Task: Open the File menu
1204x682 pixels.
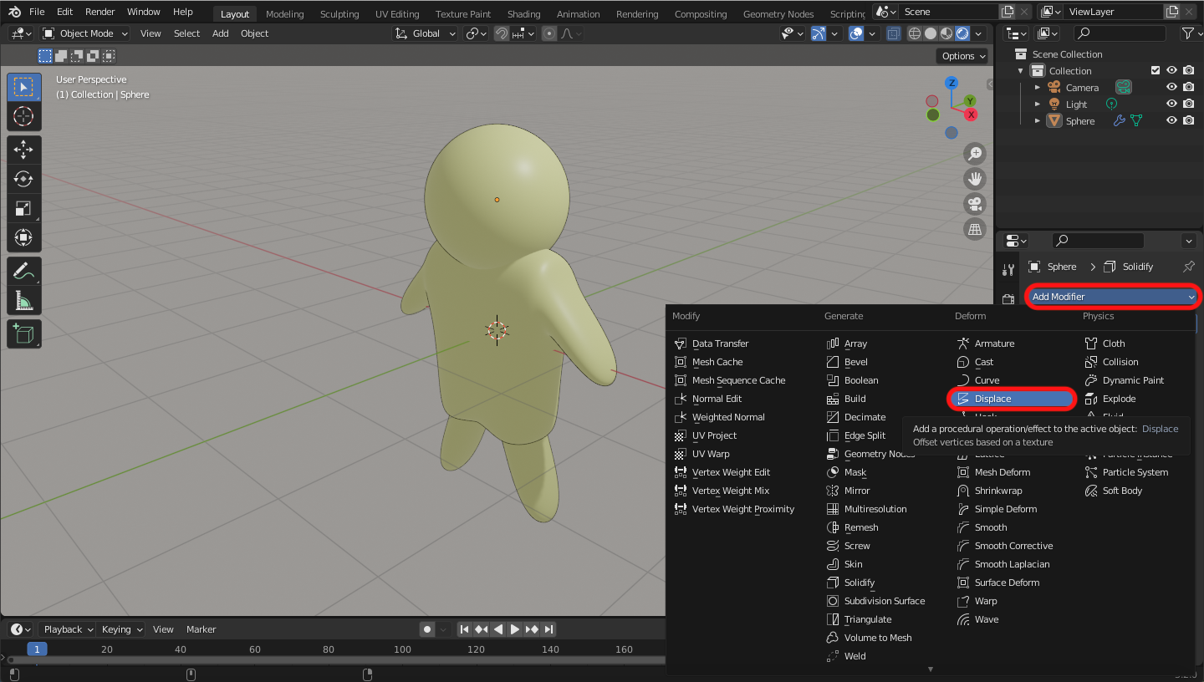Action: (x=37, y=12)
